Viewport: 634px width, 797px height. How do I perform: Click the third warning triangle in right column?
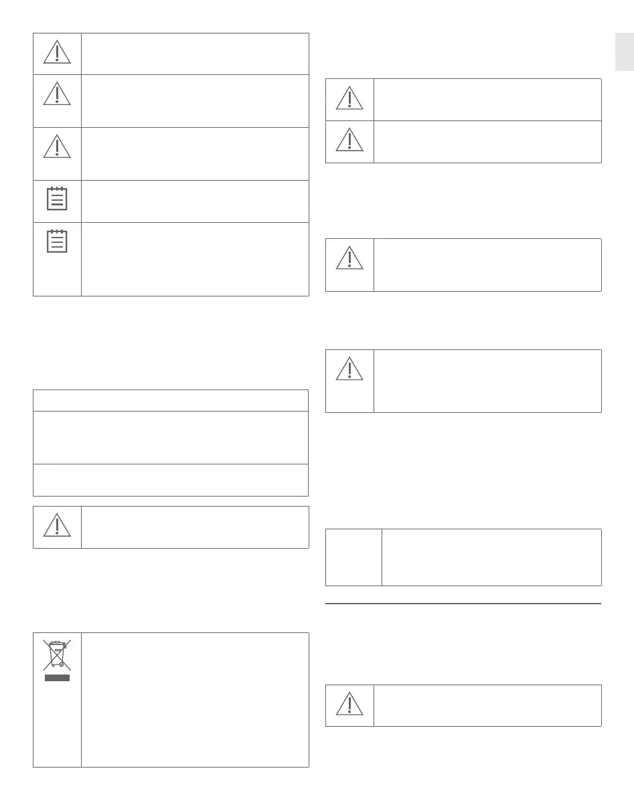coord(349,258)
